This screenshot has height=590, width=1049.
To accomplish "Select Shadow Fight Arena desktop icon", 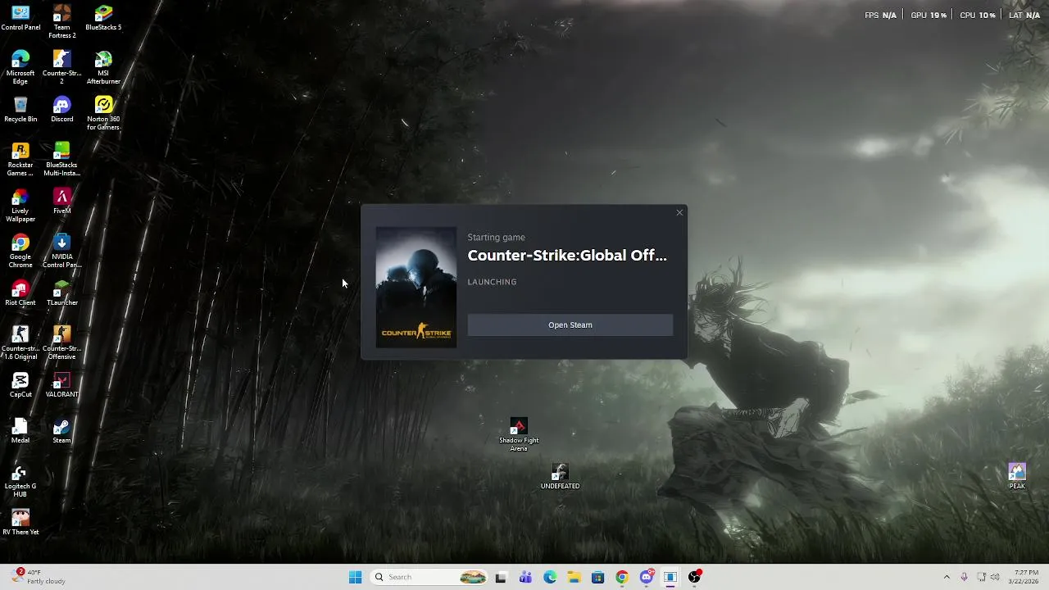I will click(x=519, y=434).
